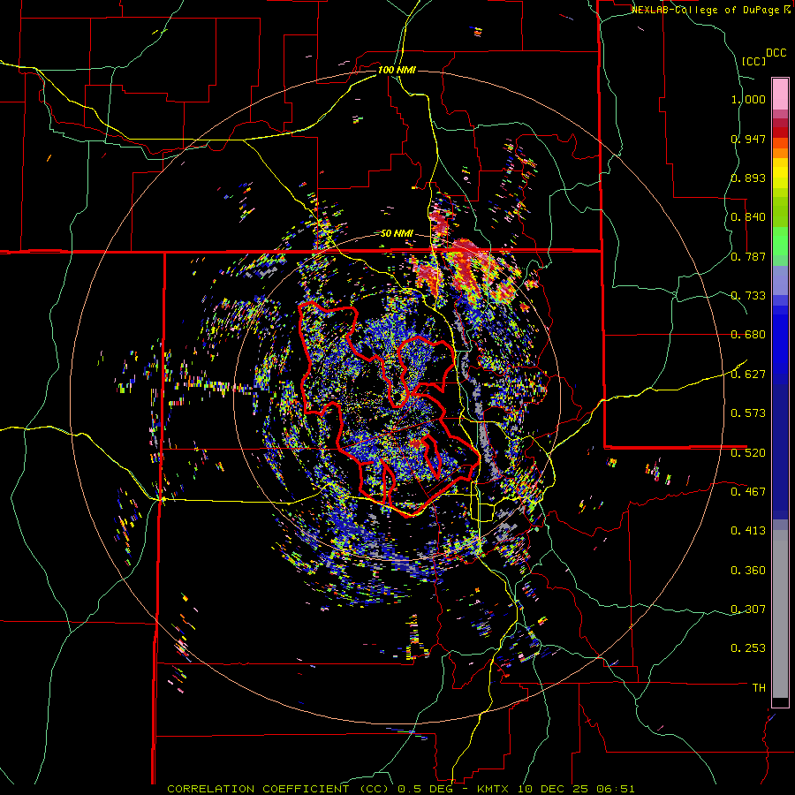The width and height of the screenshot is (795, 795).
Task: Click the 0.467 legend value
Action: click(748, 492)
